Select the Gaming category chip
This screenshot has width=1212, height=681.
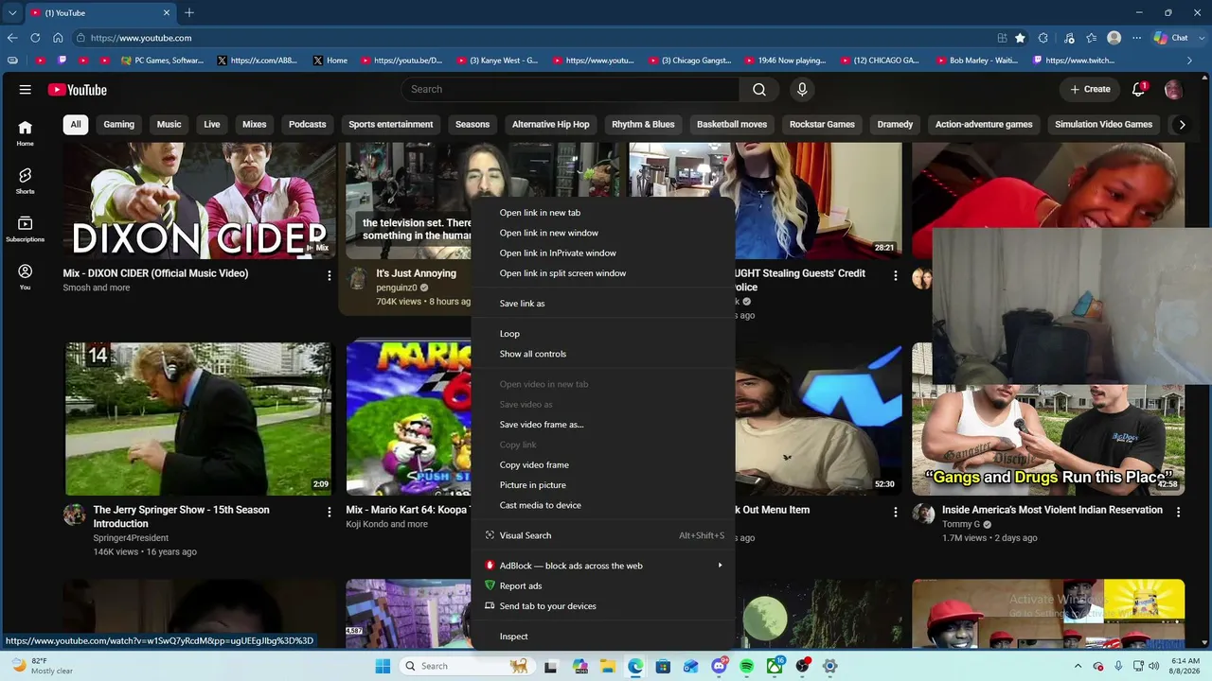(118, 124)
